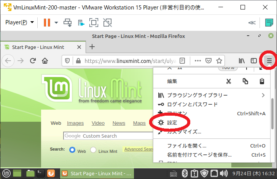
Task: Select the Linux Mint search radio button
Action: (93, 150)
